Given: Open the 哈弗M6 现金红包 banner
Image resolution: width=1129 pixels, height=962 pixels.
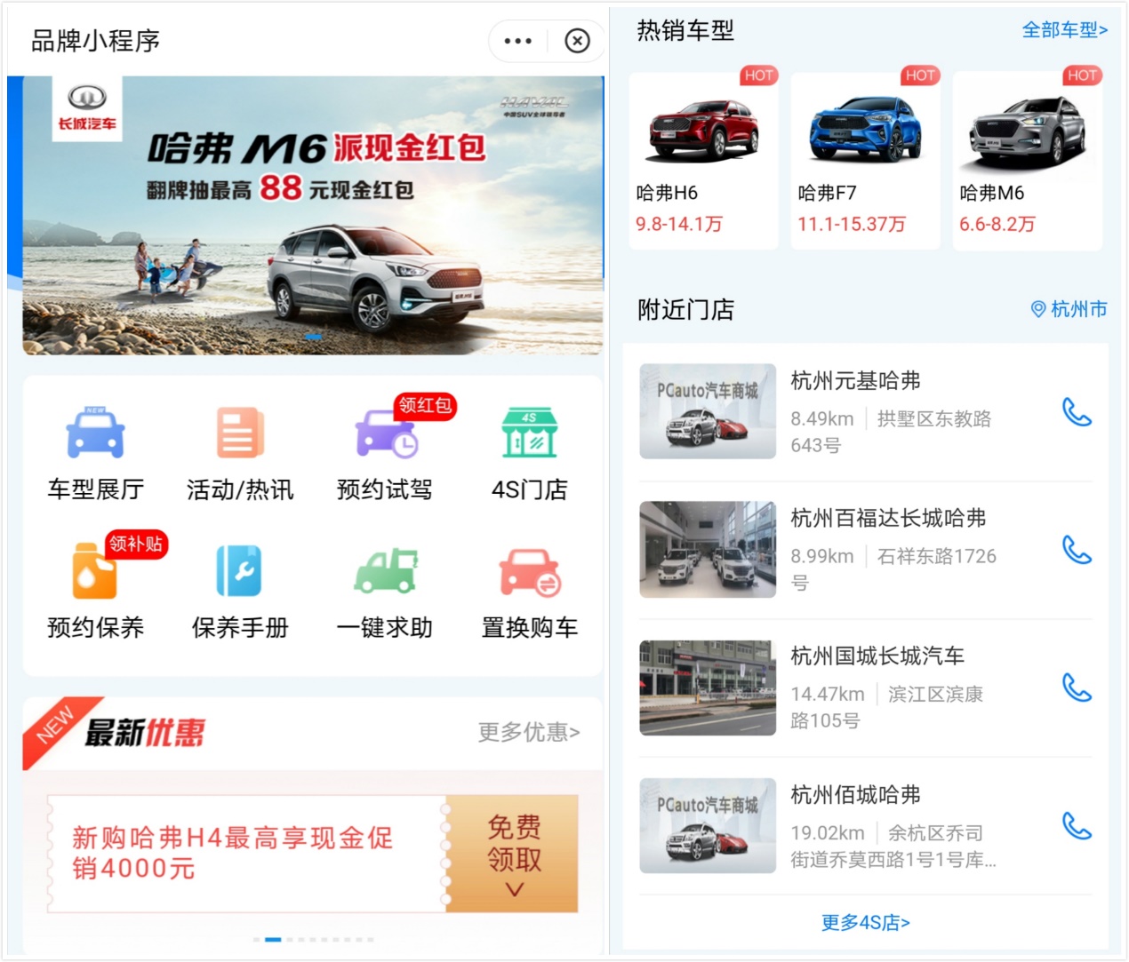Looking at the screenshot, I should pos(312,216).
